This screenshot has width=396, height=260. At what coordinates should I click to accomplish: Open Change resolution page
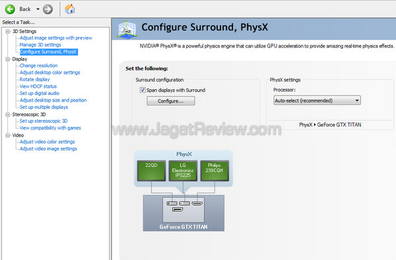[38, 65]
